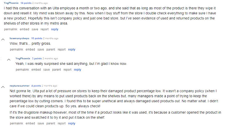Viewport: 234px width, 127px height.
Task: View parent of neptunesummer comment
Action: point(51,123)
